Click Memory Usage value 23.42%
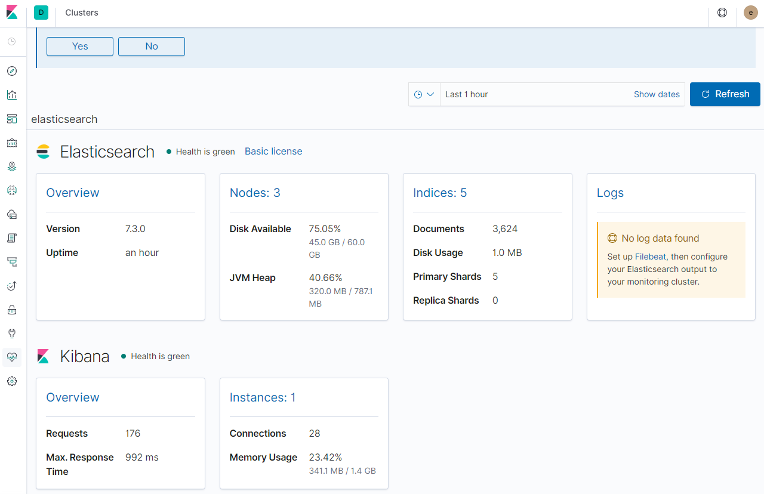 point(325,458)
